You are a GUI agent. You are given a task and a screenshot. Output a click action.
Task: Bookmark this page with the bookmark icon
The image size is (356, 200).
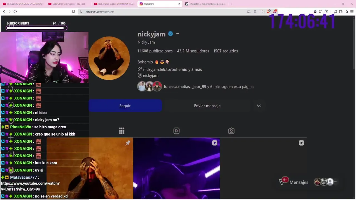click(x=73, y=12)
